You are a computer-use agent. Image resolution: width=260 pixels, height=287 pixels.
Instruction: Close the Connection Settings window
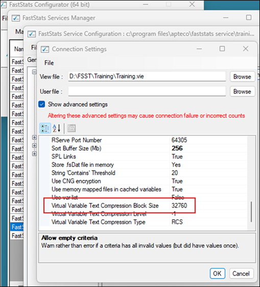click(246, 49)
